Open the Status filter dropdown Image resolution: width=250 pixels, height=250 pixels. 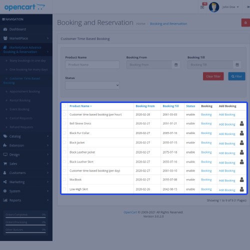coord(92,85)
